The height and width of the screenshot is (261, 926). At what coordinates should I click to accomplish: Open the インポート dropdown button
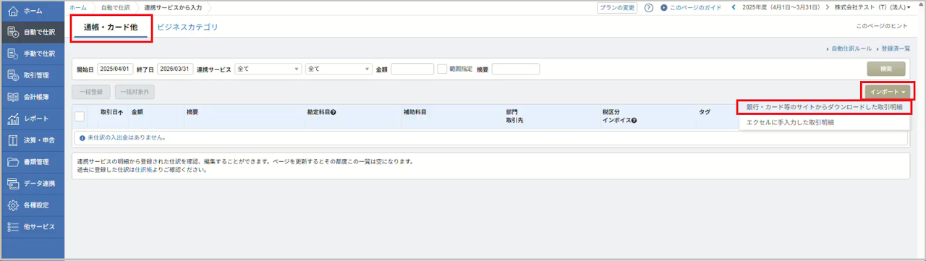pyautogui.click(x=888, y=92)
